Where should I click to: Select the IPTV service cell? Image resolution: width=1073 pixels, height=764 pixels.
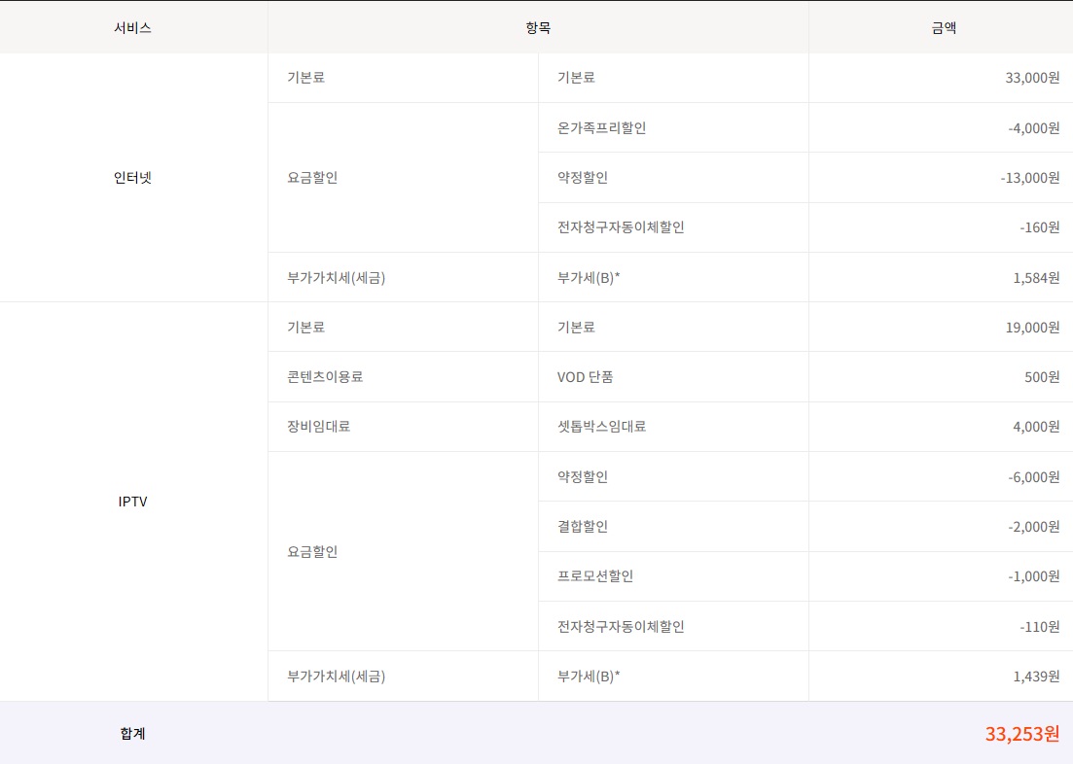(132, 502)
